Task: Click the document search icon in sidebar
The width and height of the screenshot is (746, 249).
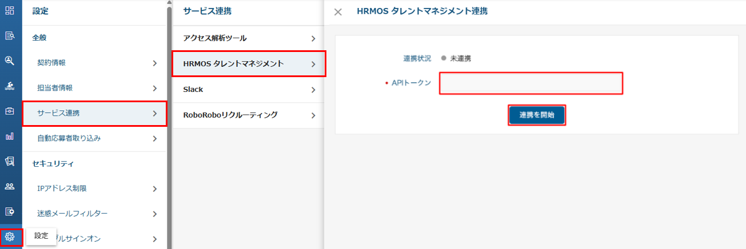Action: point(10,36)
